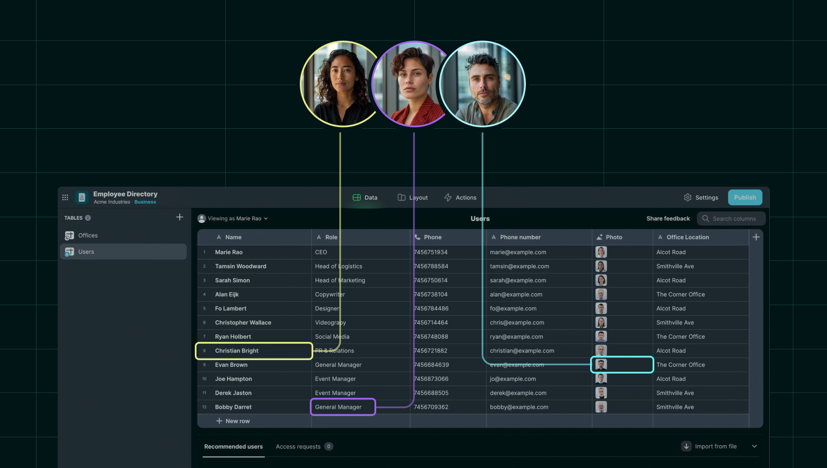Switch to the Layout tab

(x=413, y=198)
